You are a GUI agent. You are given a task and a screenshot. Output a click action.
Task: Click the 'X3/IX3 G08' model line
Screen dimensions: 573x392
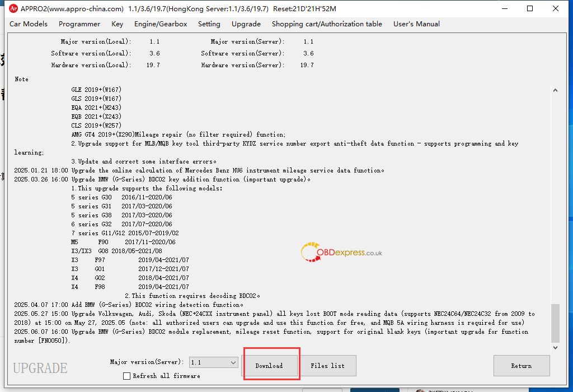[116, 251]
